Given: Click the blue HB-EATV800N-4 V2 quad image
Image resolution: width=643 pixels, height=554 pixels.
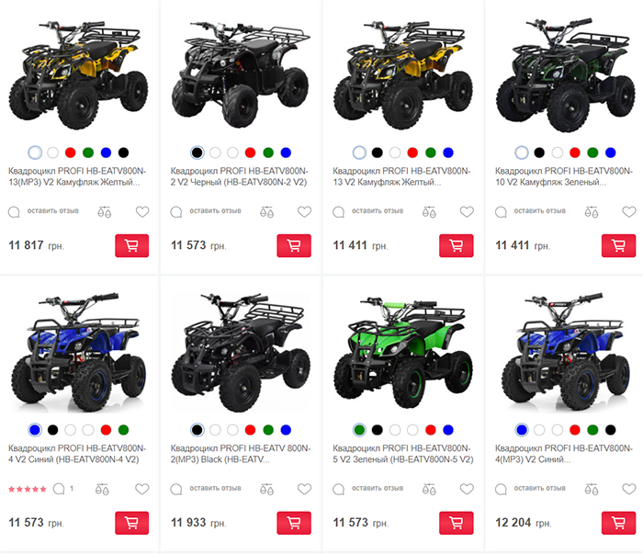Looking at the screenshot, I should [78, 352].
